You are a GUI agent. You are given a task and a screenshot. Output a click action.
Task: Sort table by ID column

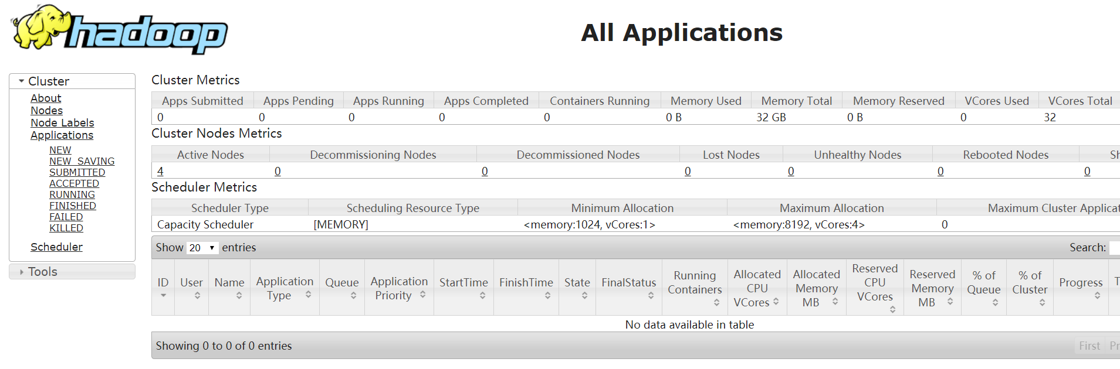[x=163, y=288]
